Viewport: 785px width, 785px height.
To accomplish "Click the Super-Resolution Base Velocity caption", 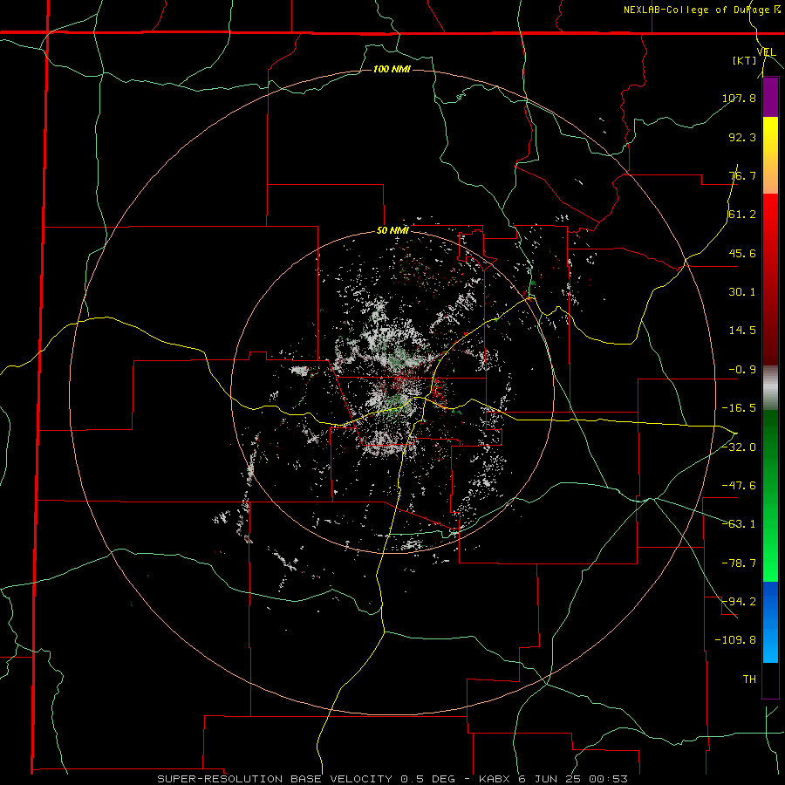I will point(392,779).
